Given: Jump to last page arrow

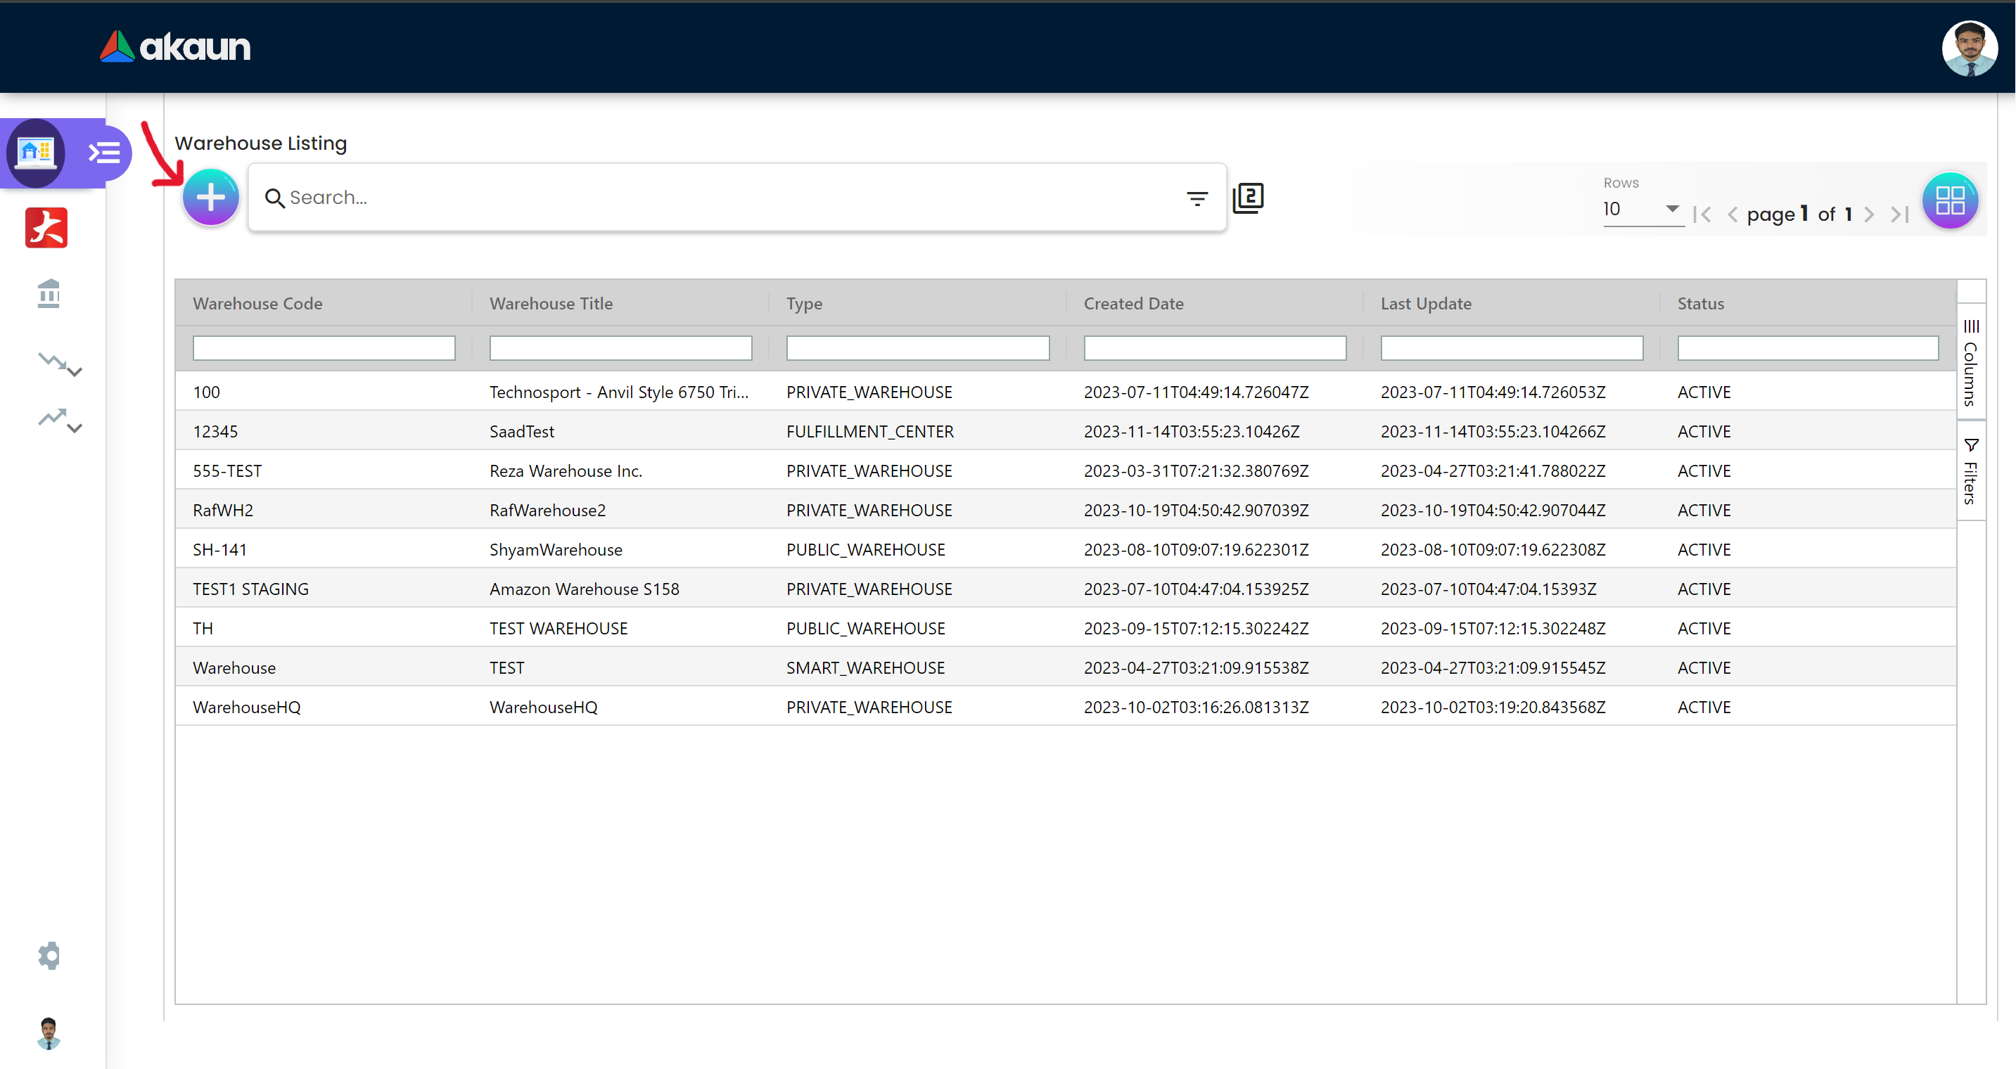Looking at the screenshot, I should [1900, 215].
